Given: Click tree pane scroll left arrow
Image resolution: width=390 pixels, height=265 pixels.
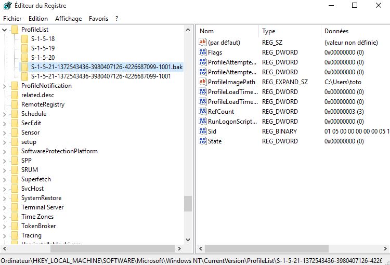Looking at the screenshot, I should pyautogui.click(x=5, y=248).
